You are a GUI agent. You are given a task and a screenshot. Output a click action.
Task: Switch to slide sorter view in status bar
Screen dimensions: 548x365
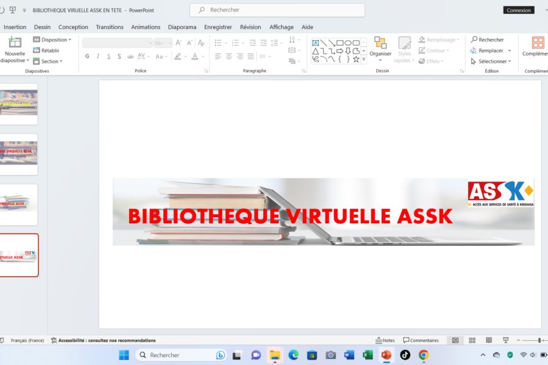(472, 340)
